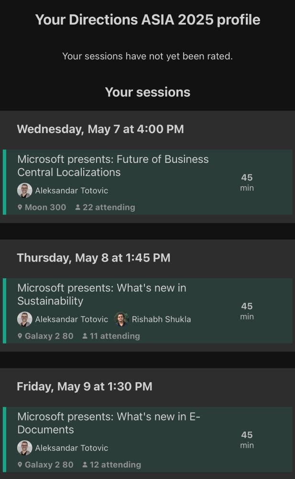Open What's new in Sustainability session
Image resolution: width=295 pixels, height=479 pixels.
tap(102, 294)
